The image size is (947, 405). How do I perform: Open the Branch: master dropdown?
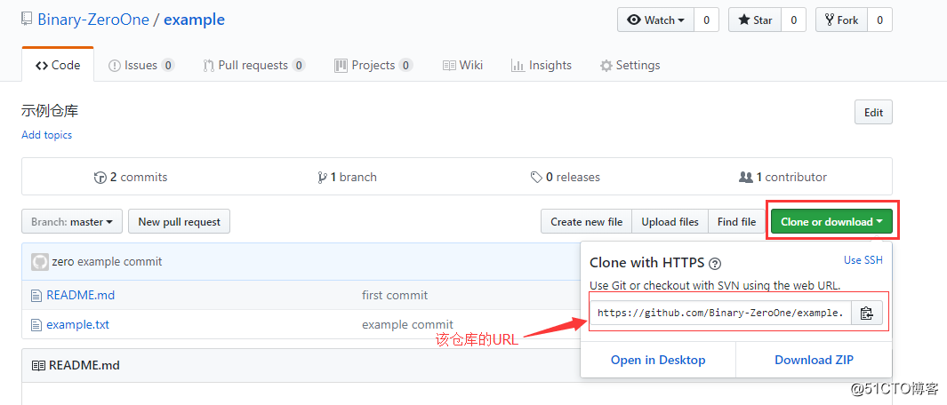pyautogui.click(x=72, y=221)
